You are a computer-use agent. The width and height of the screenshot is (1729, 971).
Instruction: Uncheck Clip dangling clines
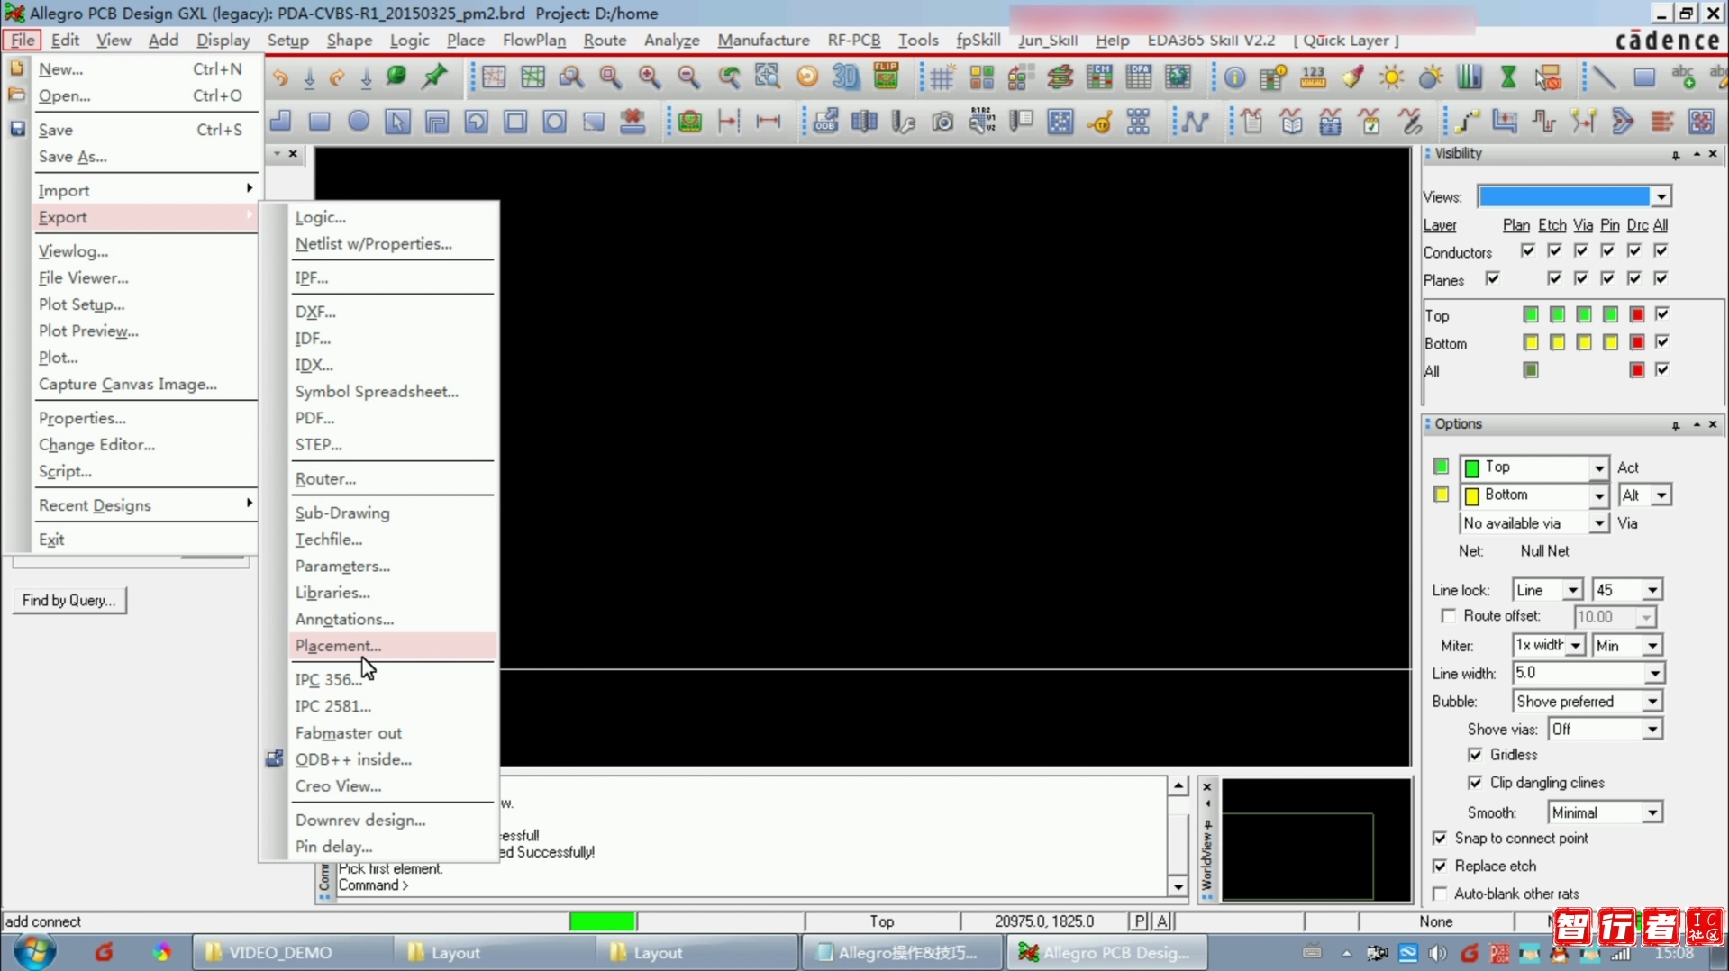tap(1475, 783)
